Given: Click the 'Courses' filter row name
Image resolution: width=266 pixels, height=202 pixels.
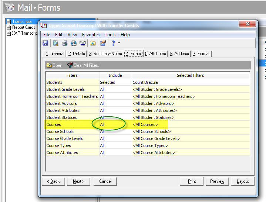Looking at the screenshot, I should [73, 124].
